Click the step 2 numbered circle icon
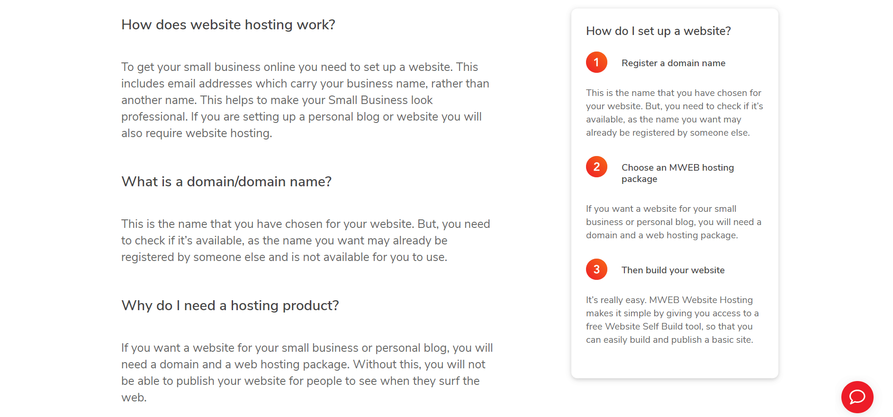Viewport: 893px width, 417px height. click(x=596, y=167)
